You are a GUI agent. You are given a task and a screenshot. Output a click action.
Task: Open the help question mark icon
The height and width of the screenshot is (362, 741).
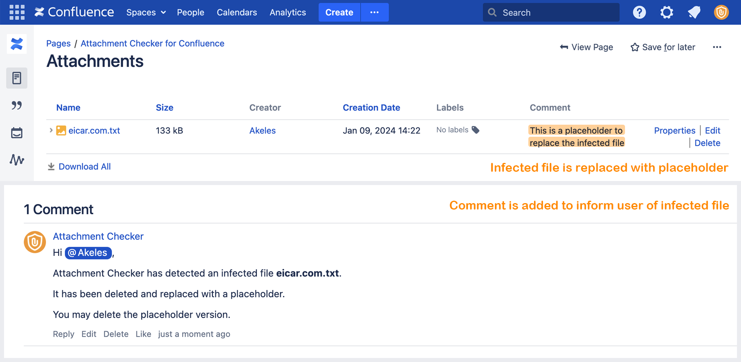(639, 12)
